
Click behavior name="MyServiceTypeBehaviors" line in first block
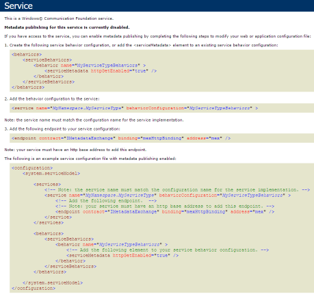coord(90,66)
